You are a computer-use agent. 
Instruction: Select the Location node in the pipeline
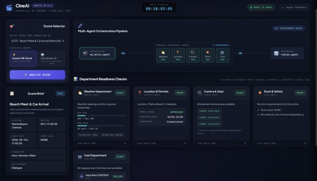click(178, 55)
